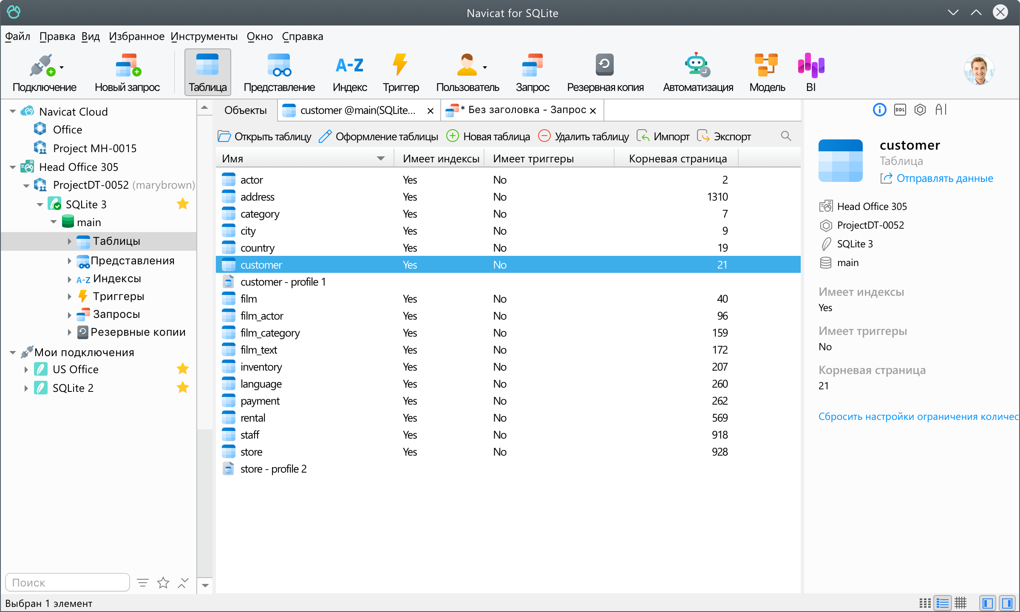Open the Запрос toolbar tool
This screenshot has width=1020, height=612.
533,73
